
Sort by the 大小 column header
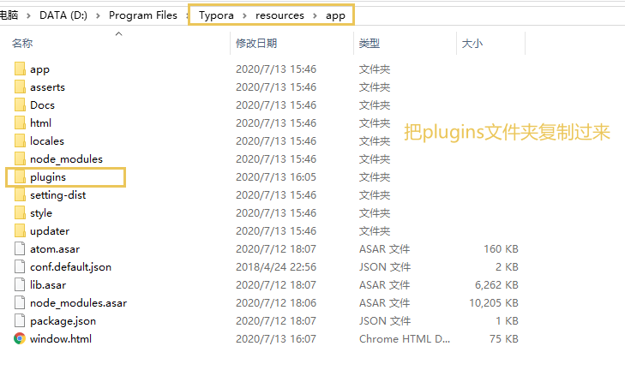472,43
